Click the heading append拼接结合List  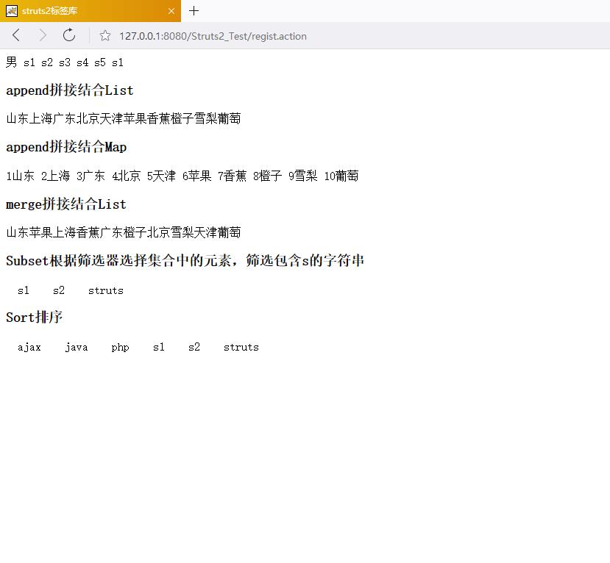tap(70, 90)
